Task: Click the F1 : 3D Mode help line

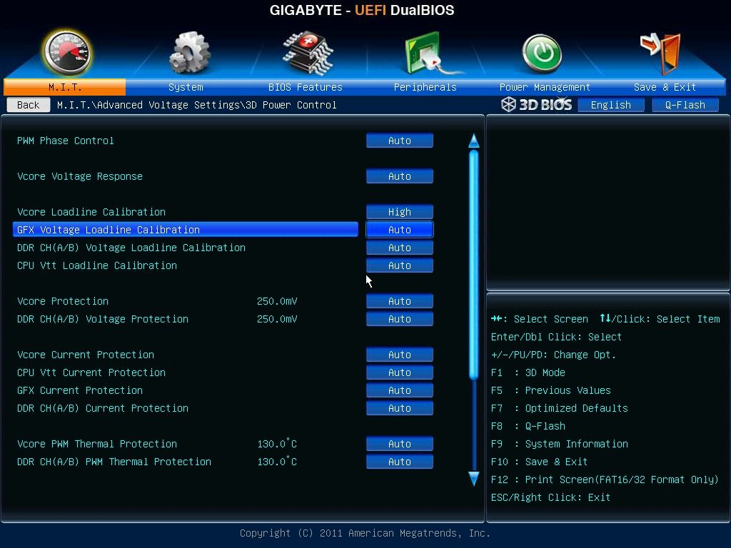Action: pos(528,372)
